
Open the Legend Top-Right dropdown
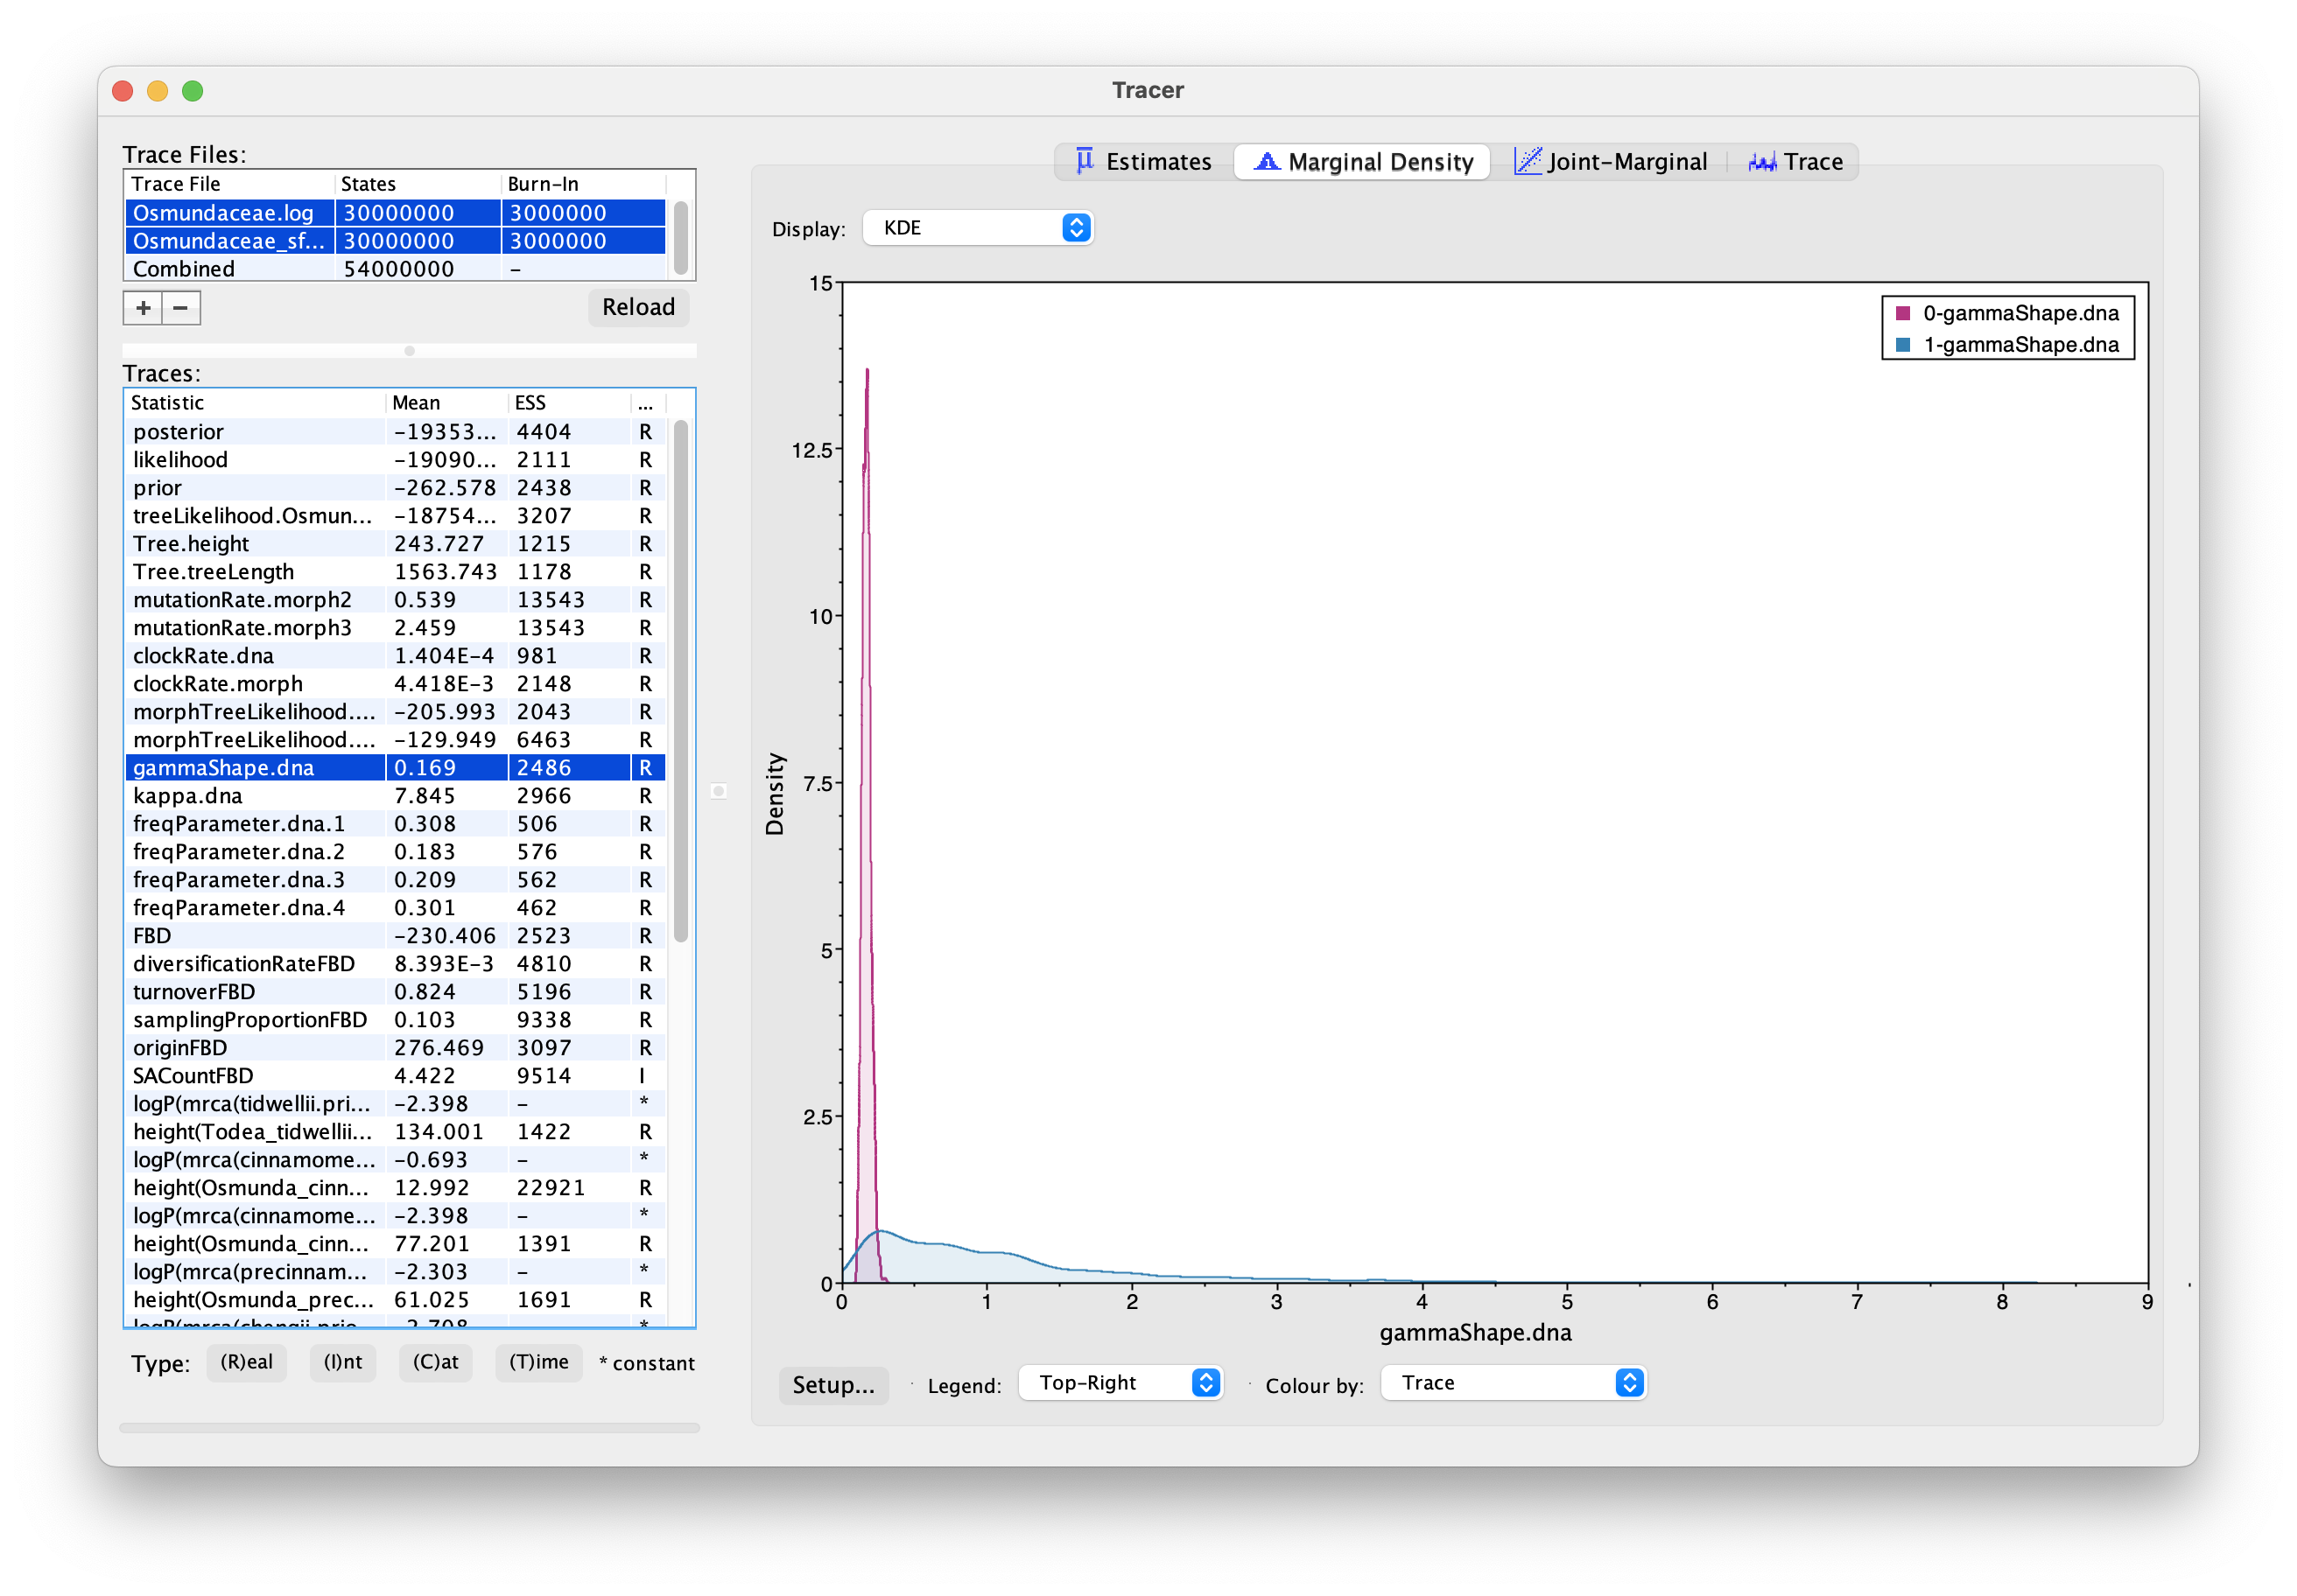tap(1120, 1383)
